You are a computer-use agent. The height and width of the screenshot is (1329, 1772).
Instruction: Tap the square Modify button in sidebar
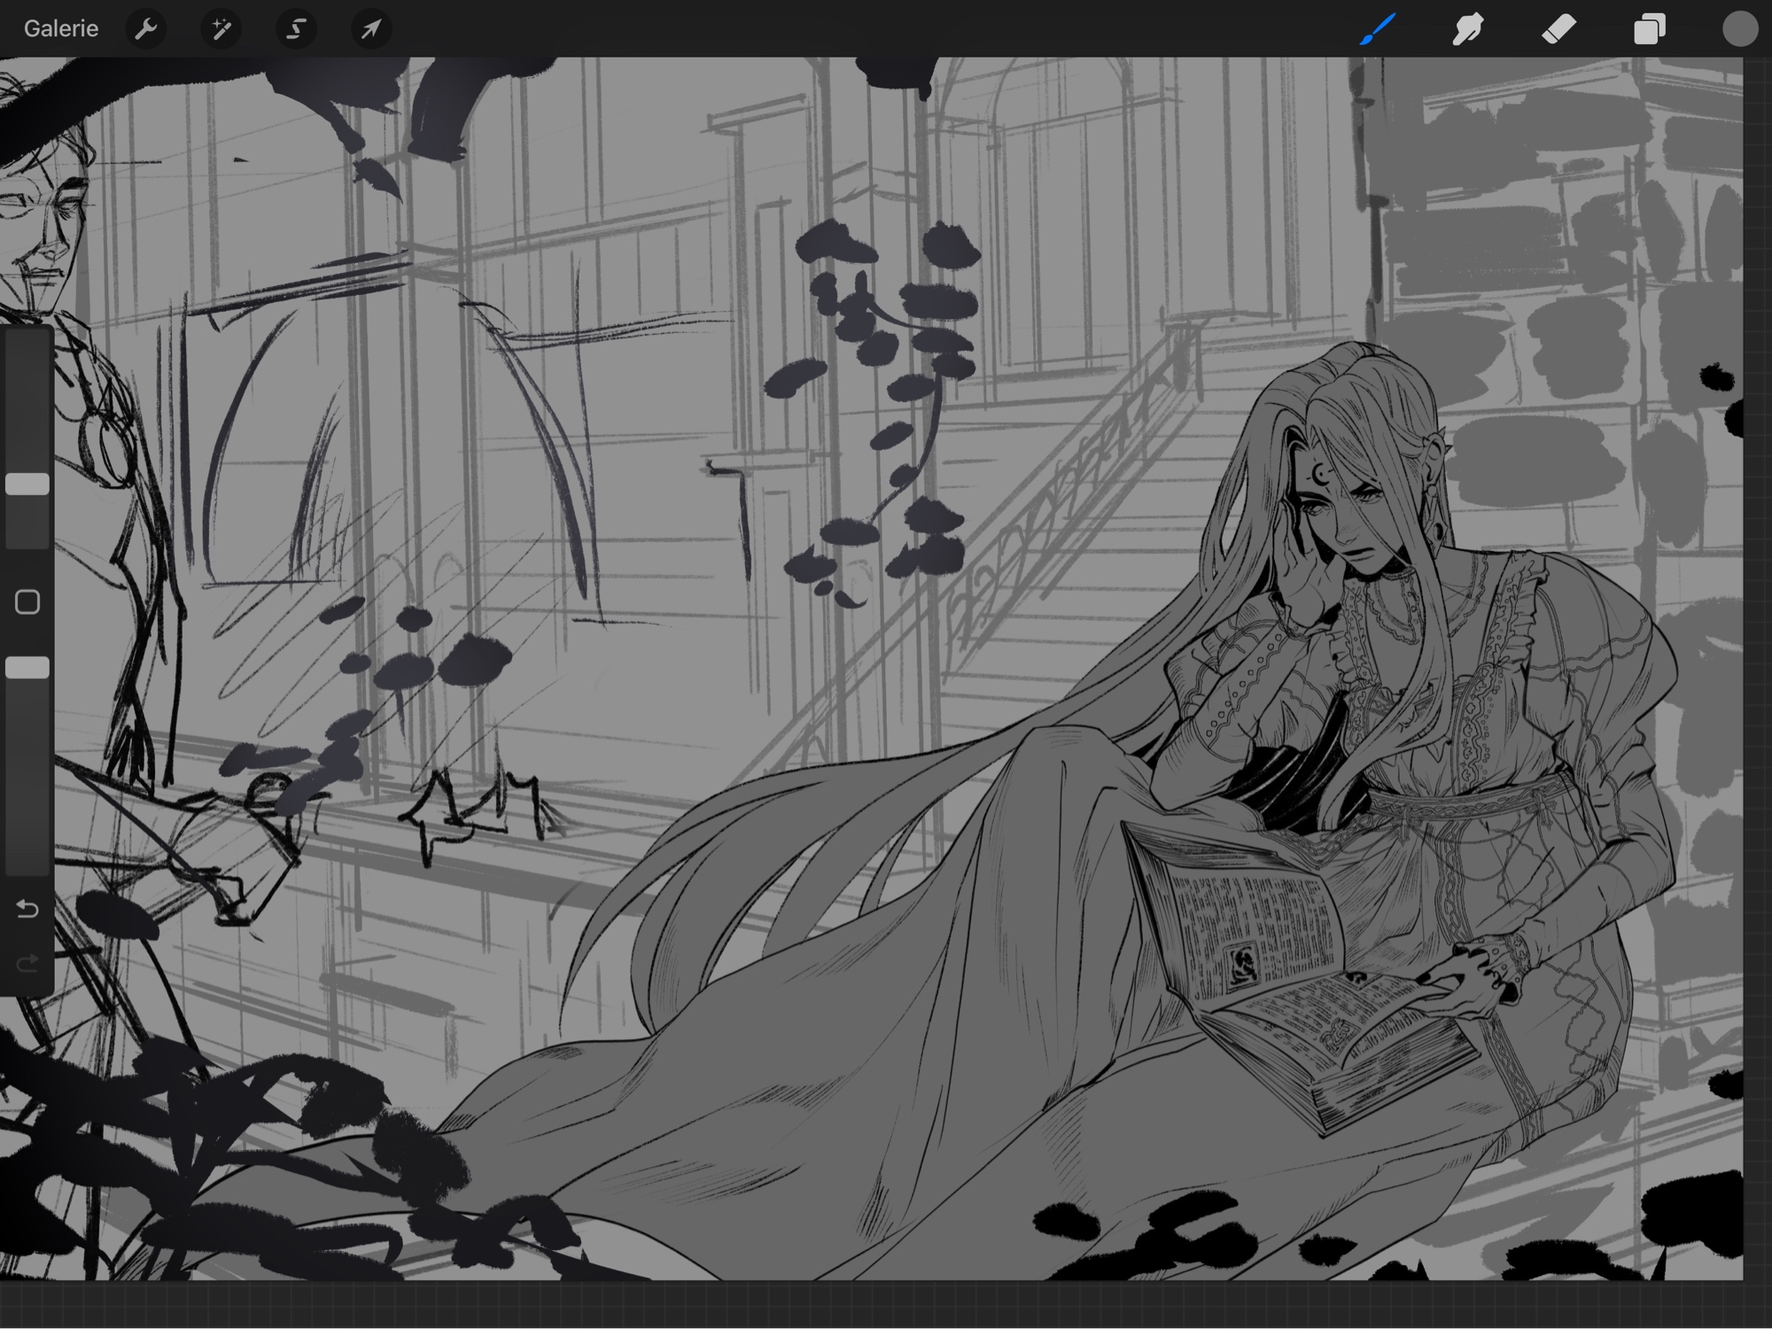[x=27, y=602]
